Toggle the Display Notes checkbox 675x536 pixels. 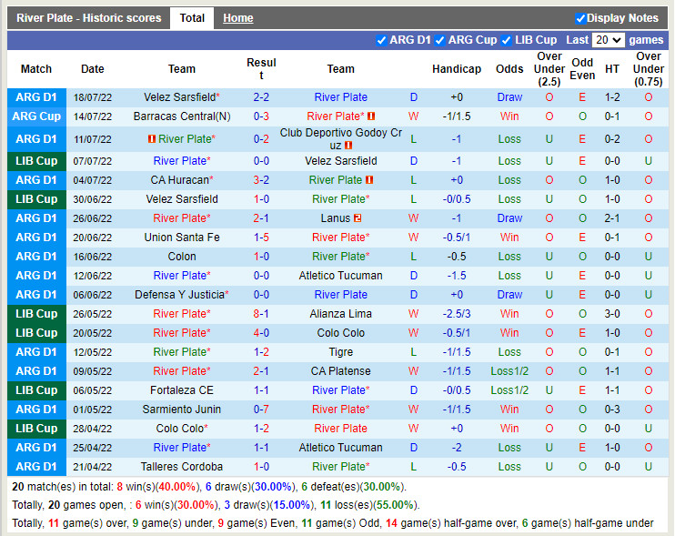[x=580, y=18]
